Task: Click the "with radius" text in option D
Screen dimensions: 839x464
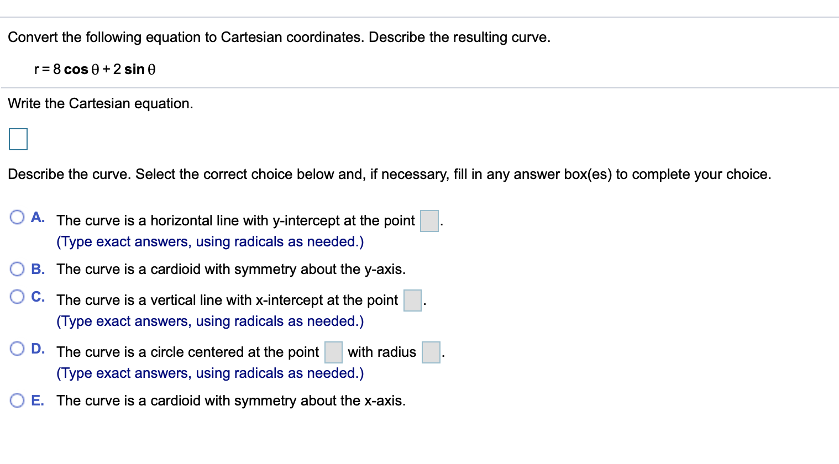Action: [x=382, y=352]
